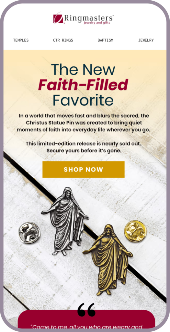This screenshot has width=170, height=332.
Task: Open the Ringmasters wordmark at the top
Action: (89, 18)
